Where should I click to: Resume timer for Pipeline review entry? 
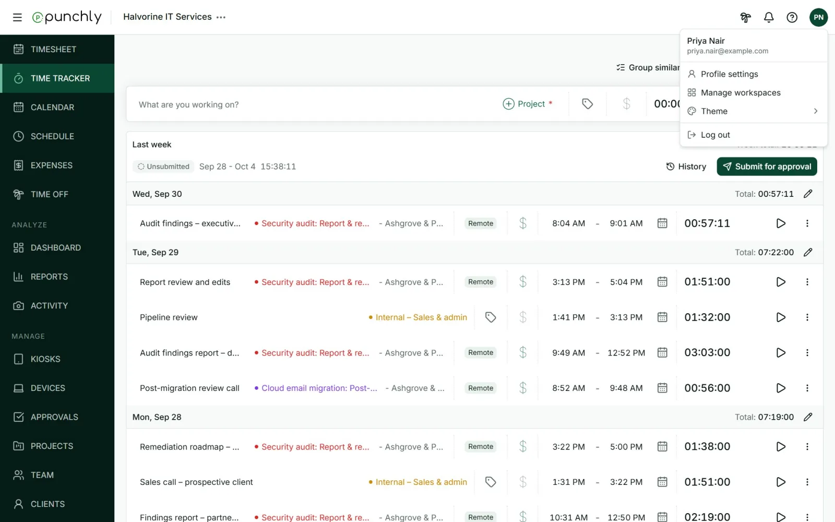[x=781, y=317]
